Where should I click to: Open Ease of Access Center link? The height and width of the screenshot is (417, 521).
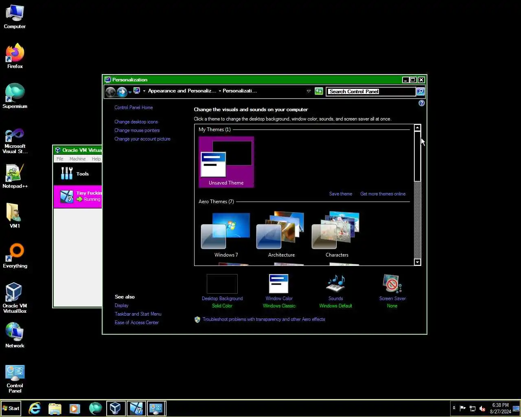coord(137,323)
